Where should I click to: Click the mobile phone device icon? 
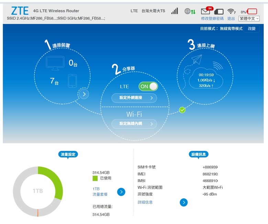click(x=72, y=81)
